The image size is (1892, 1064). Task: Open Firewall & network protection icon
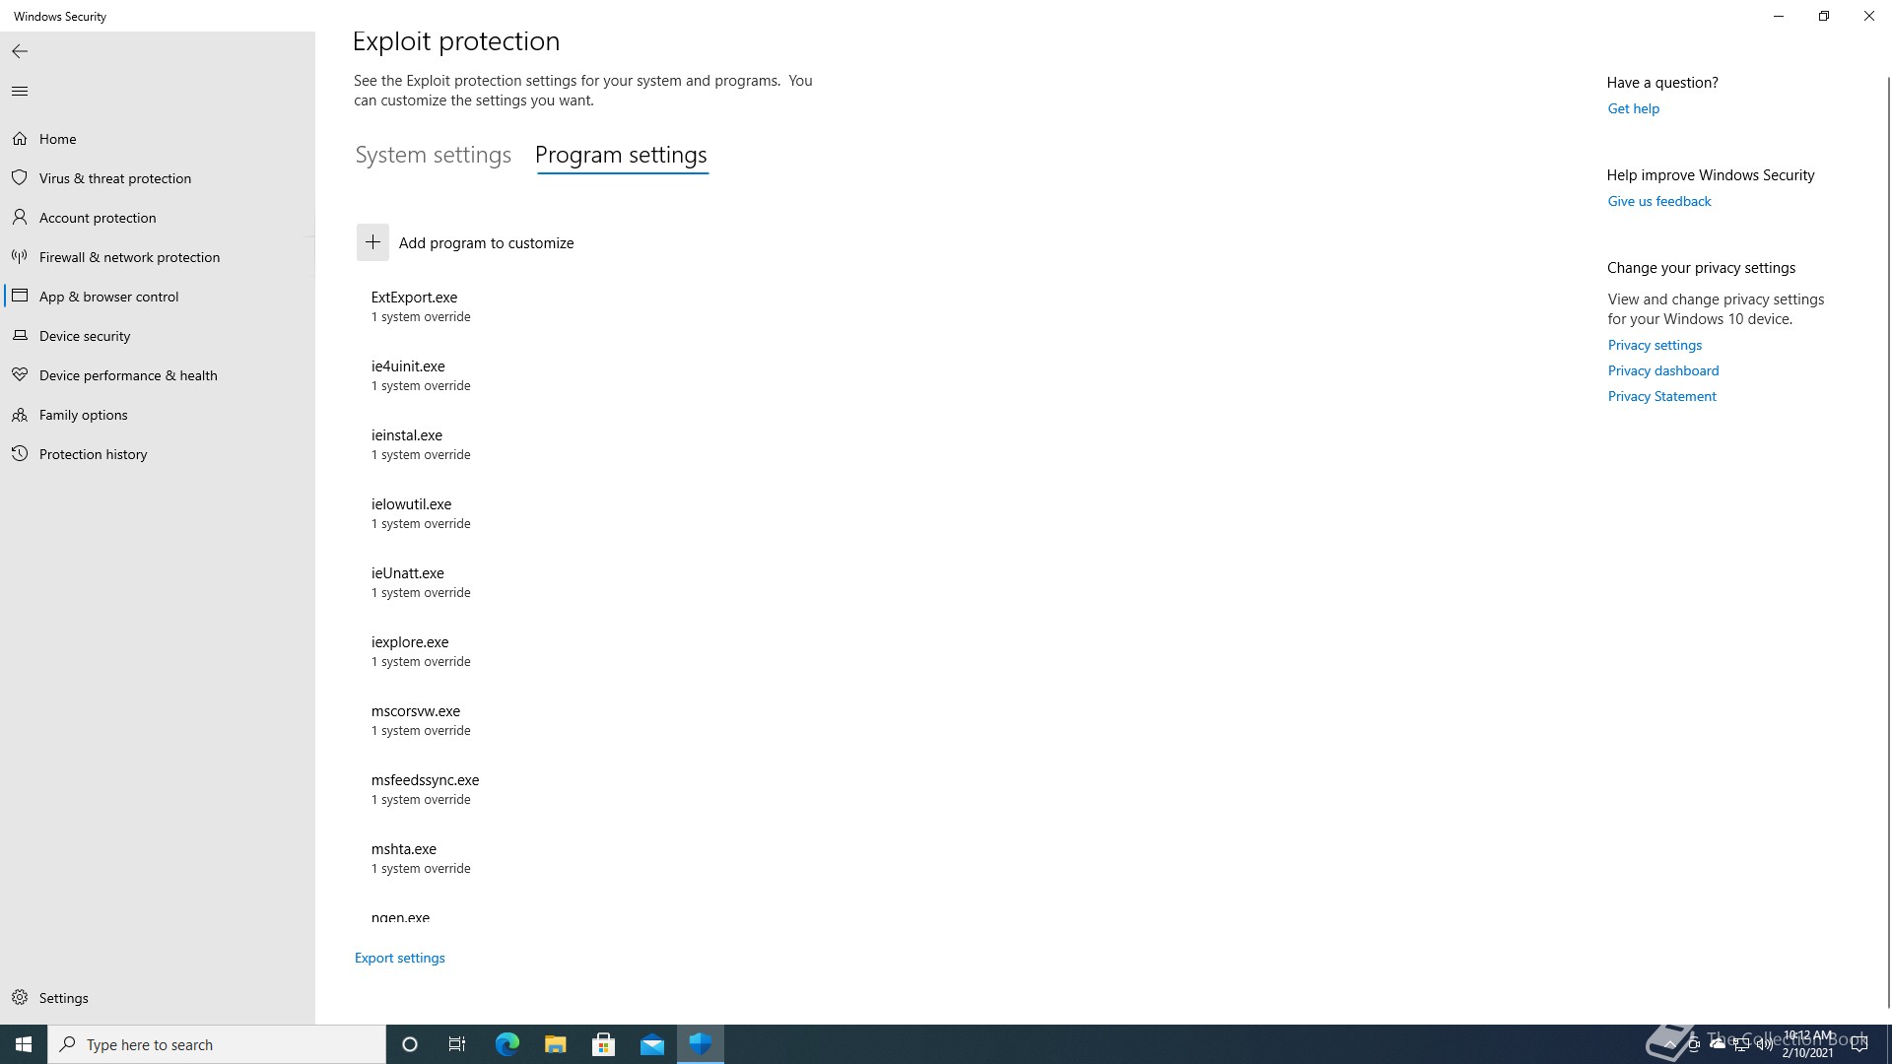tap(20, 257)
